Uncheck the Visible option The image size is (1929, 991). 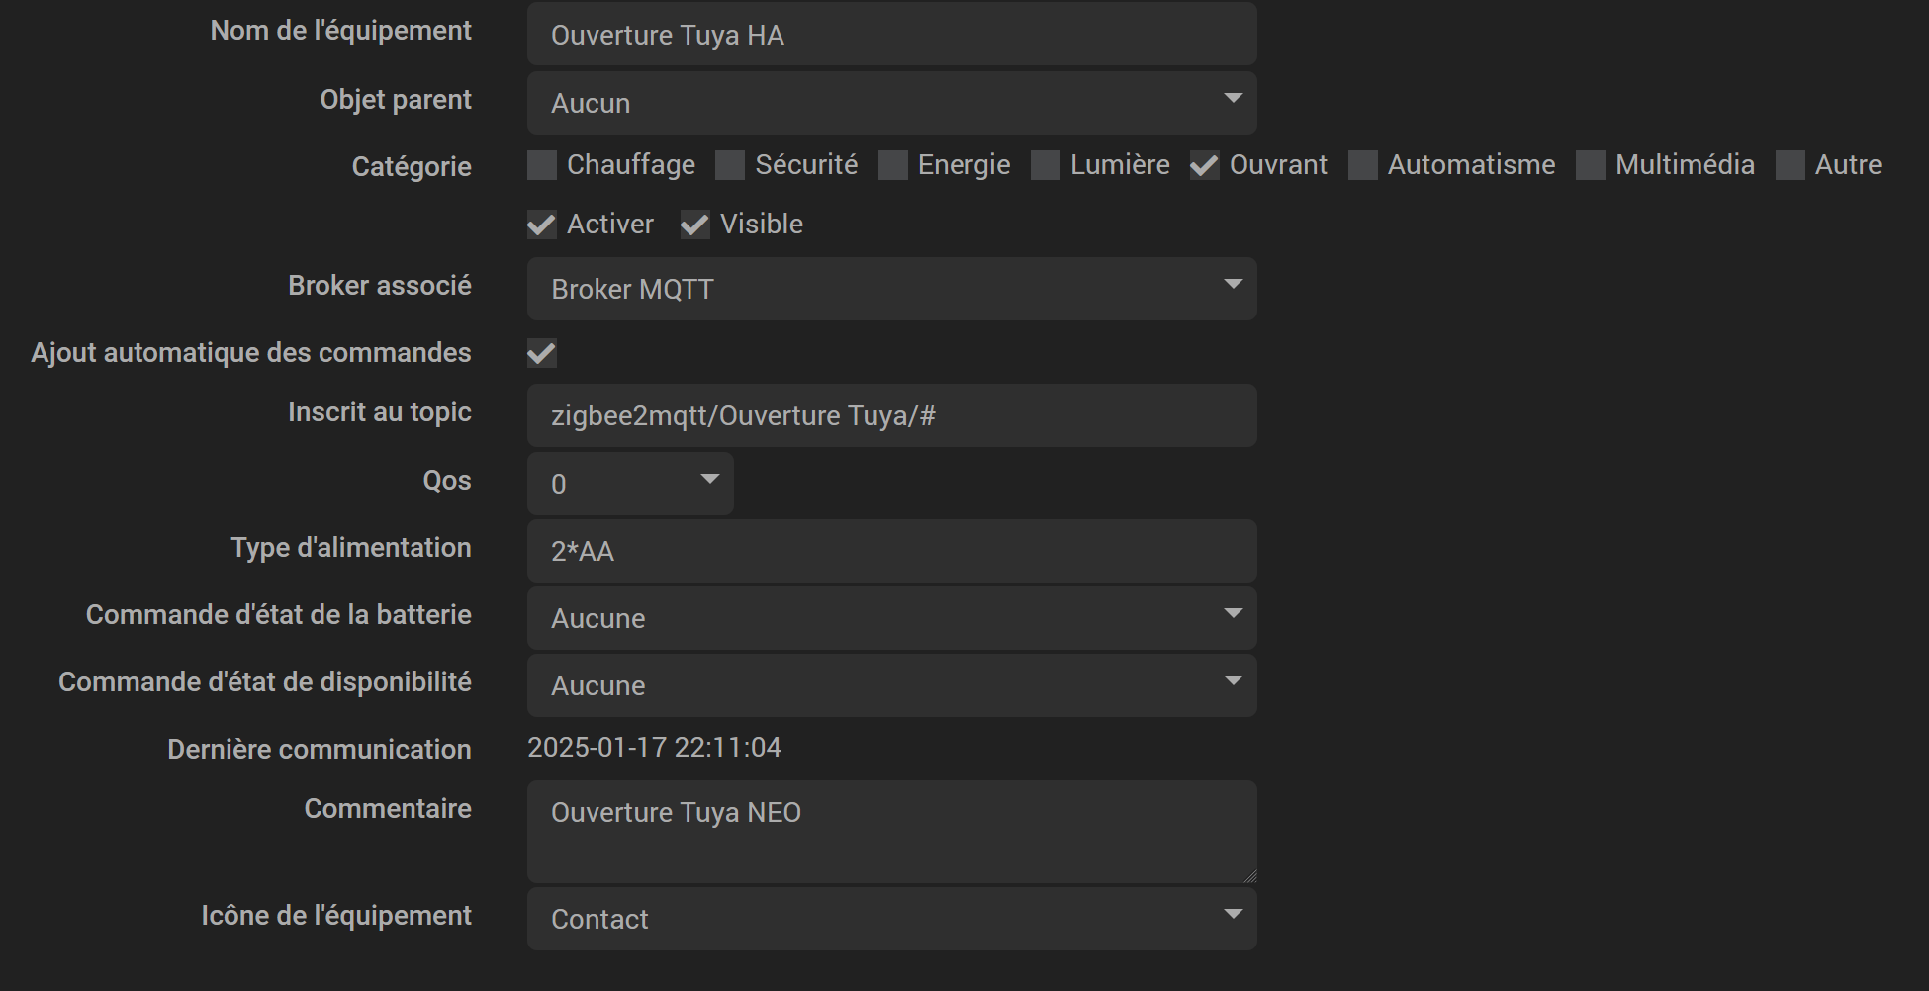point(693,225)
